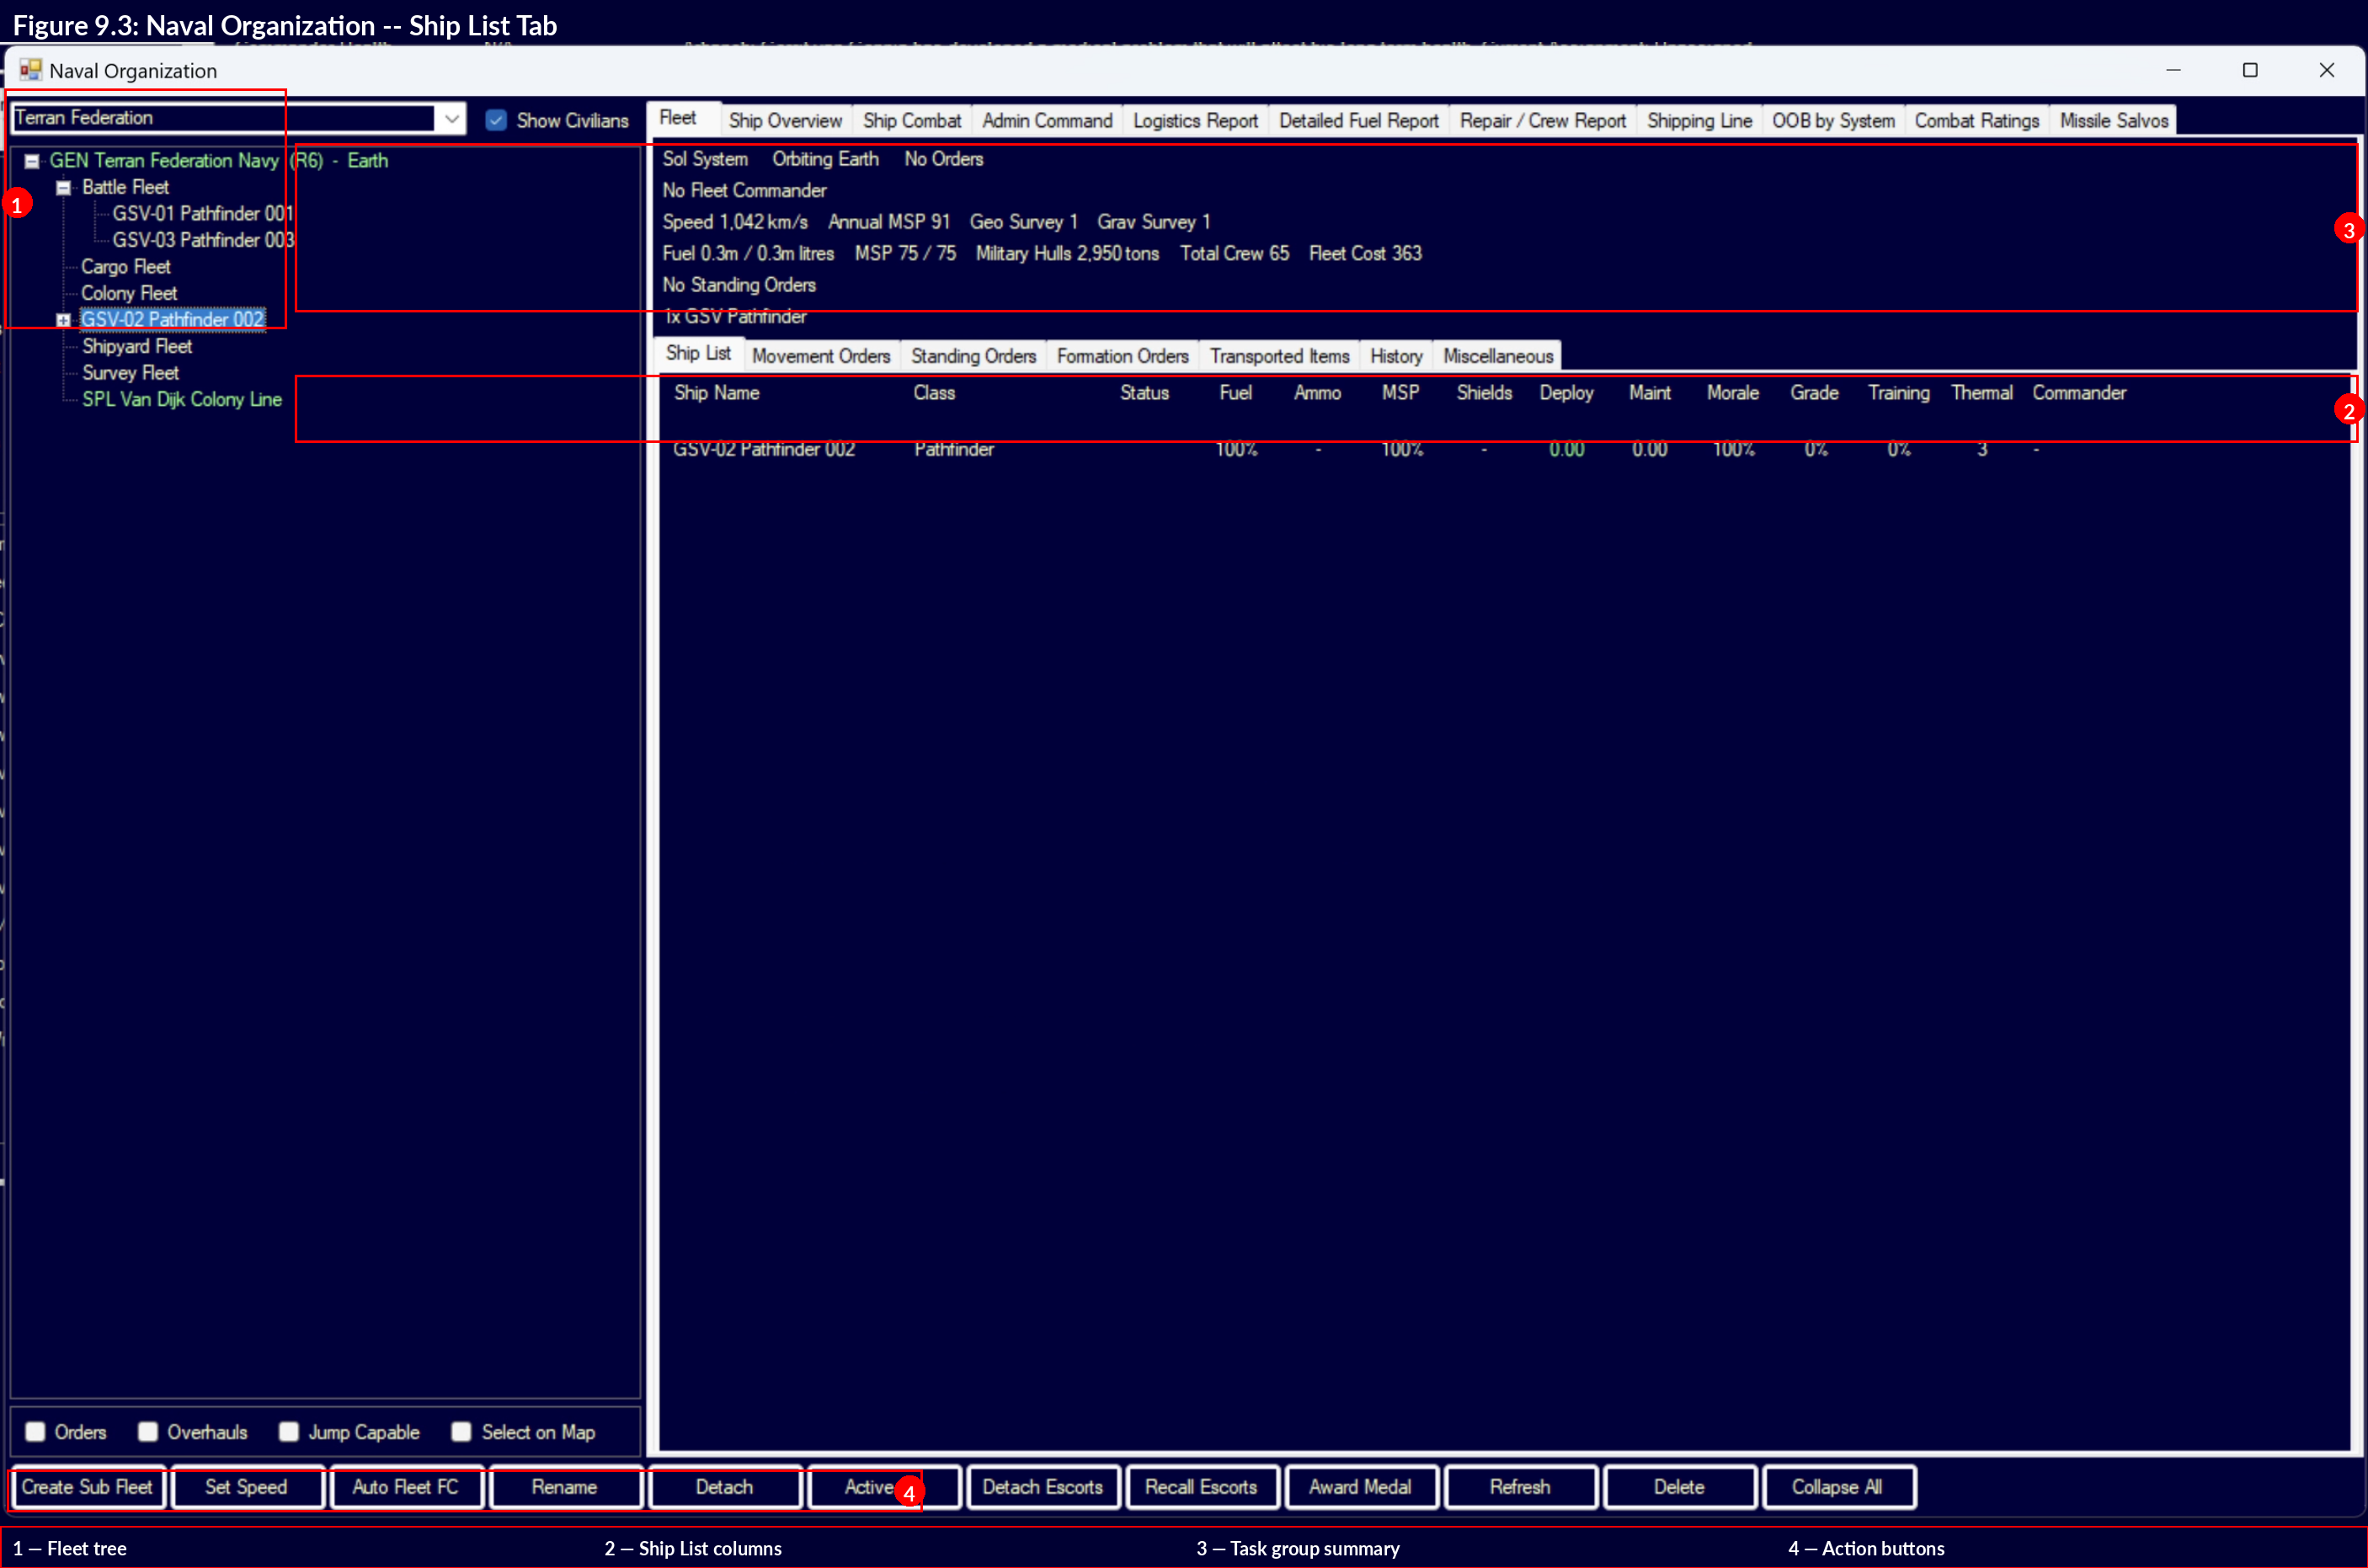Disable the Show Civilians checkbox
The height and width of the screenshot is (1568, 2368).
point(496,119)
